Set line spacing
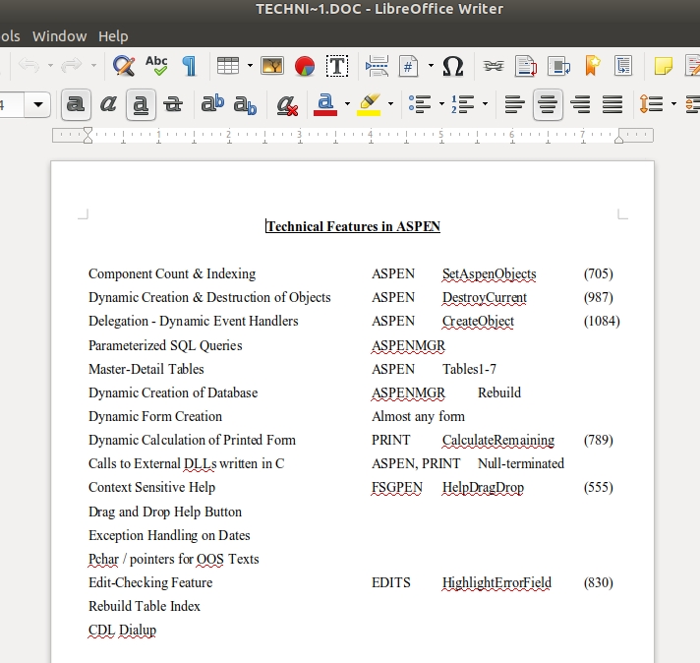700x663 pixels. pyautogui.click(x=652, y=104)
